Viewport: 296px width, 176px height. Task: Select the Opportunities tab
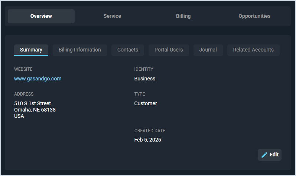pyautogui.click(x=254, y=16)
